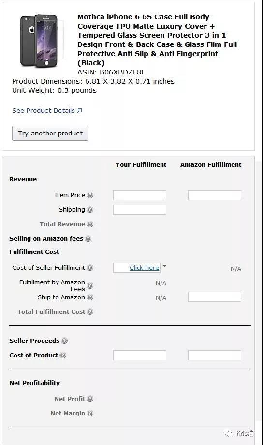This screenshot has width=263, height=445.
Task: Expand the seller fulfillment cost dropdown arrow
Action: point(164,266)
